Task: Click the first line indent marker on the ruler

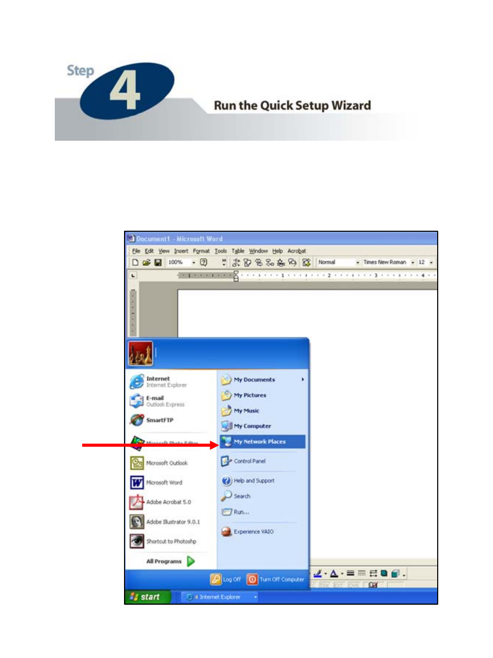Action: tap(236, 273)
